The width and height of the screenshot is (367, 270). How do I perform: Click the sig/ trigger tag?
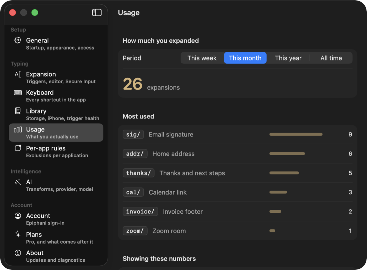pos(133,134)
